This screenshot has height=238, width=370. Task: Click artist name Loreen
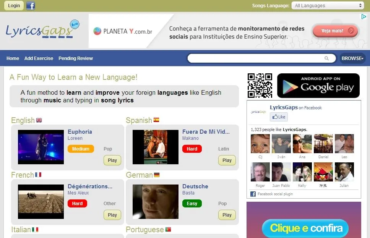[75, 138]
